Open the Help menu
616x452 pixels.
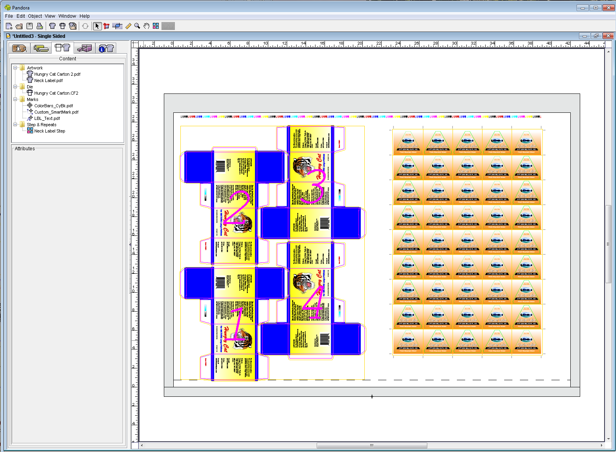pos(85,16)
